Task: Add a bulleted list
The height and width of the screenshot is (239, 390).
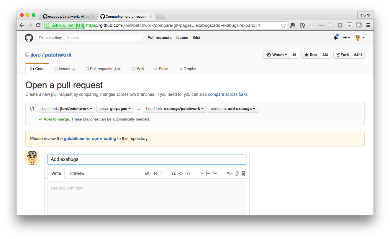Action: coord(201,174)
